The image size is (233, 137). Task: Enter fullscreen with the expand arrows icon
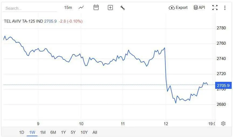pyautogui.click(x=215, y=8)
